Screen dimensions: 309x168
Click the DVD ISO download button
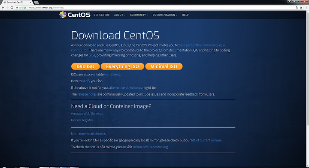(85, 66)
